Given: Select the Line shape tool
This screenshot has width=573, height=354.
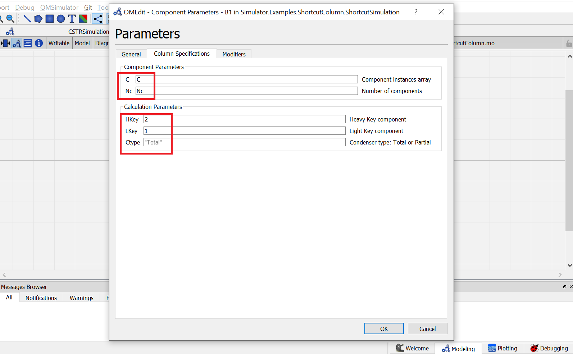Looking at the screenshot, I should [x=27, y=19].
